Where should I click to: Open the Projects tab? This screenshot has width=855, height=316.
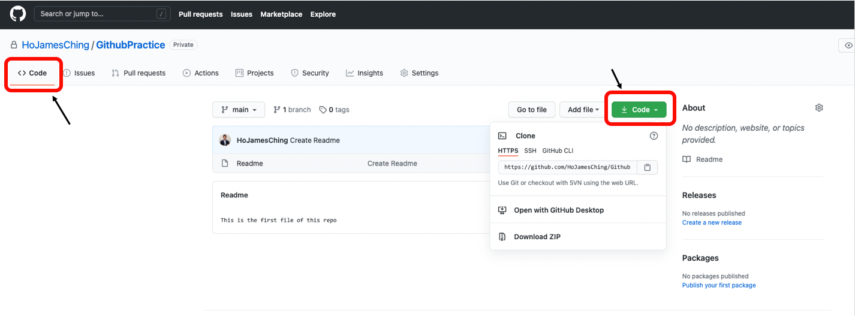(255, 73)
